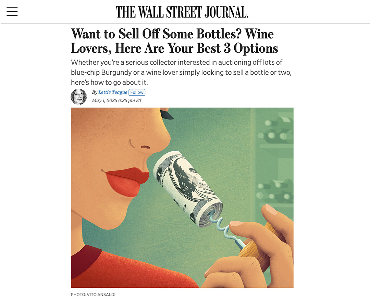Follow author Lettie Teague
Screen dimensions: 370x300
137,92
